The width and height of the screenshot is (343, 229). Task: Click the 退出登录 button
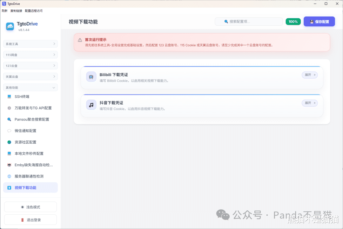(30, 220)
